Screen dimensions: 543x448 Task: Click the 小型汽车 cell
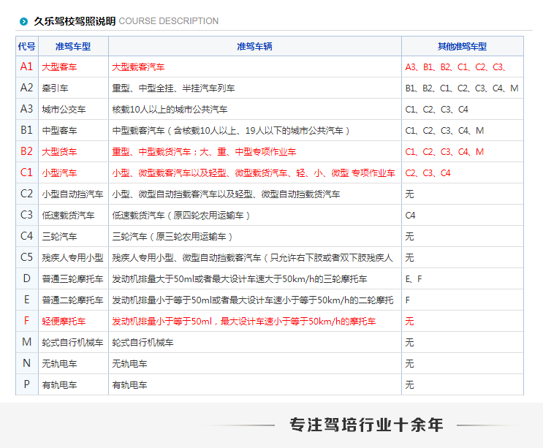coord(73,172)
